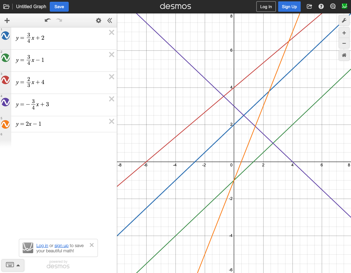Zoom in on the graph
Viewport: 351px width, 273px height.
coord(344,33)
